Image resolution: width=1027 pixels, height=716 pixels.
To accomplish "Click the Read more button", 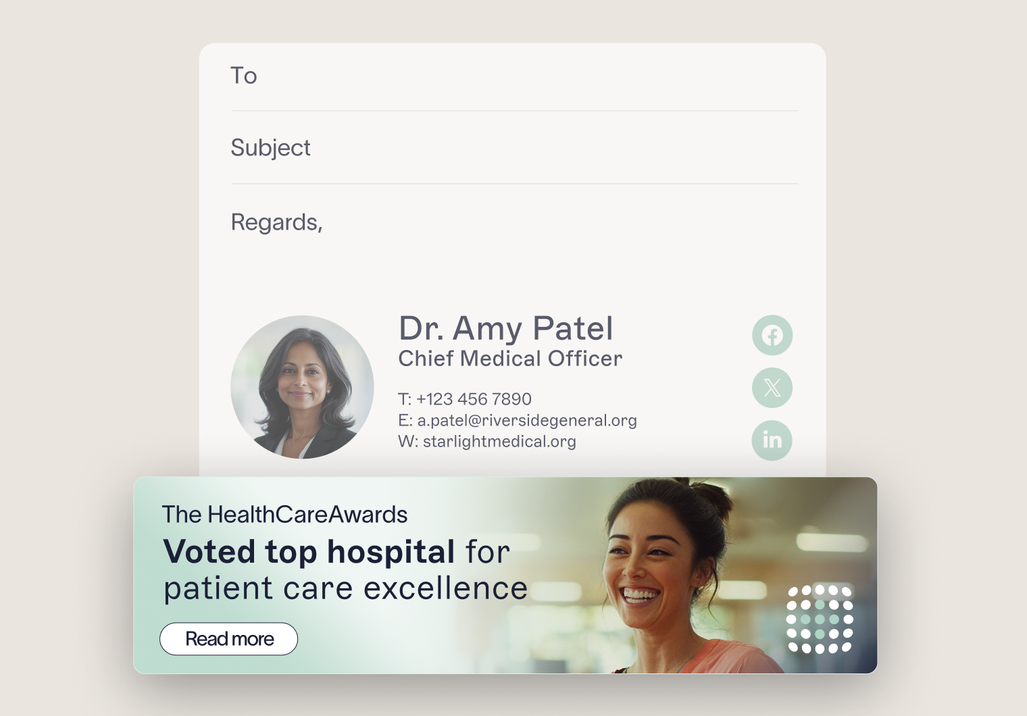I will [229, 639].
